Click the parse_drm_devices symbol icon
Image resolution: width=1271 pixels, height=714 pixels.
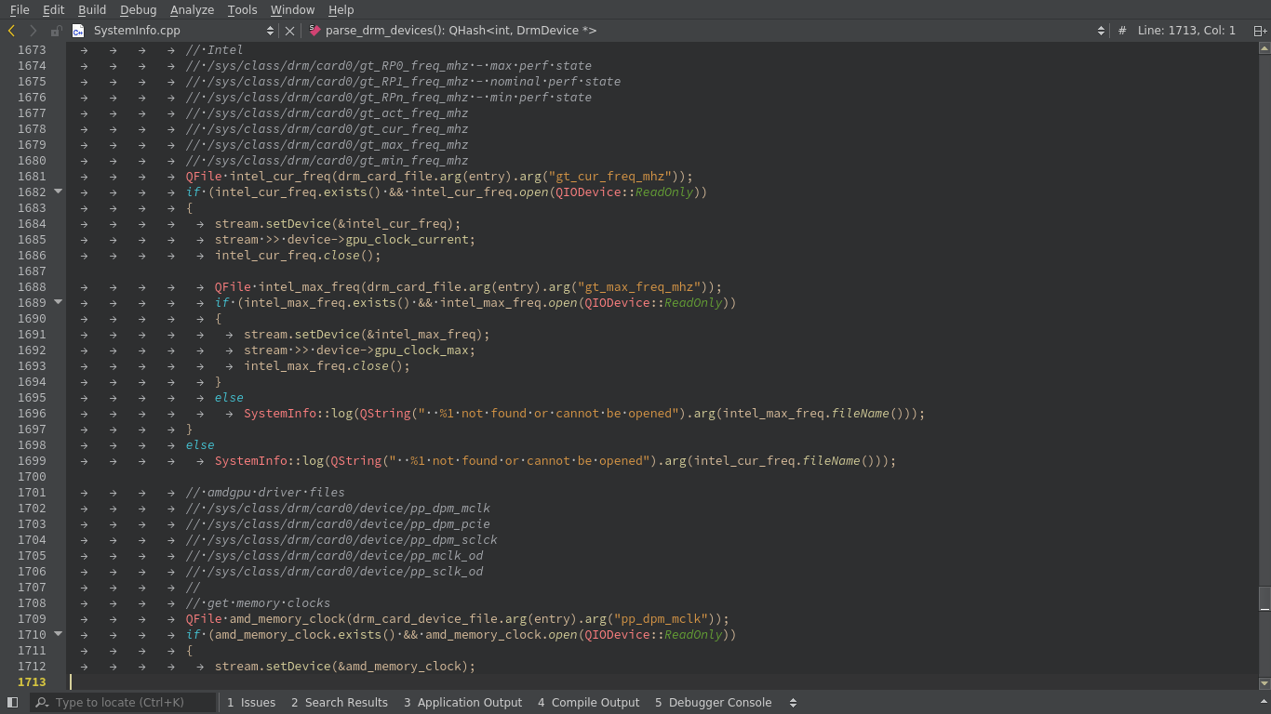[x=314, y=31]
